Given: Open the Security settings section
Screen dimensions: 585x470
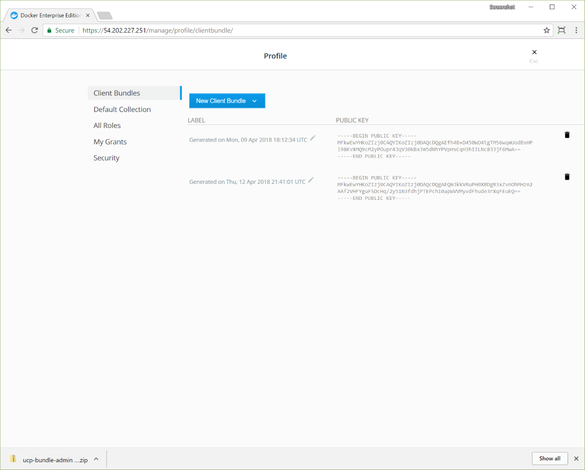Looking at the screenshot, I should pyautogui.click(x=106, y=158).
